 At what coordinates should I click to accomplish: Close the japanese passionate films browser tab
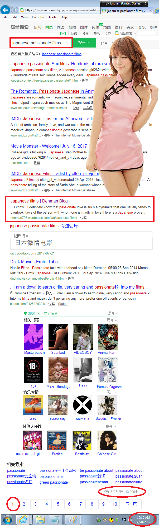coord(151,11)
